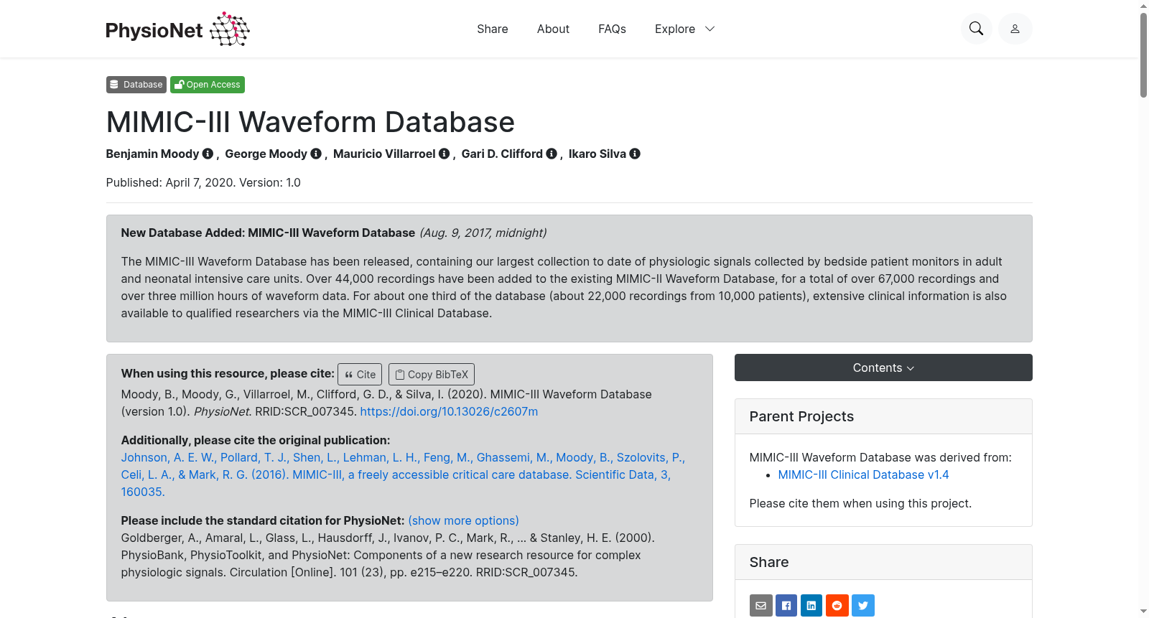1149x618 pixels.
Task: Open the About nav item
Action: pos(553,29)
